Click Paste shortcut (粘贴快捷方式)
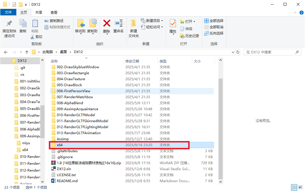Screen dimensions: 305x191 [57, 27]
